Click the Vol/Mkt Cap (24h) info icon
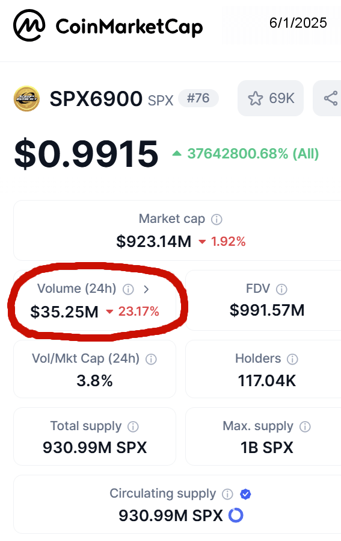 click(151, 359)
